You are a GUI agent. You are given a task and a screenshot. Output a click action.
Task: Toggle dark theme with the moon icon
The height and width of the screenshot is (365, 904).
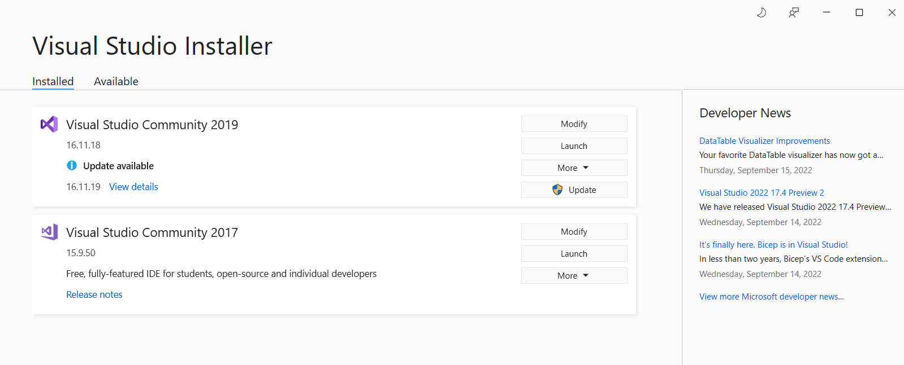tap(762, 12)
